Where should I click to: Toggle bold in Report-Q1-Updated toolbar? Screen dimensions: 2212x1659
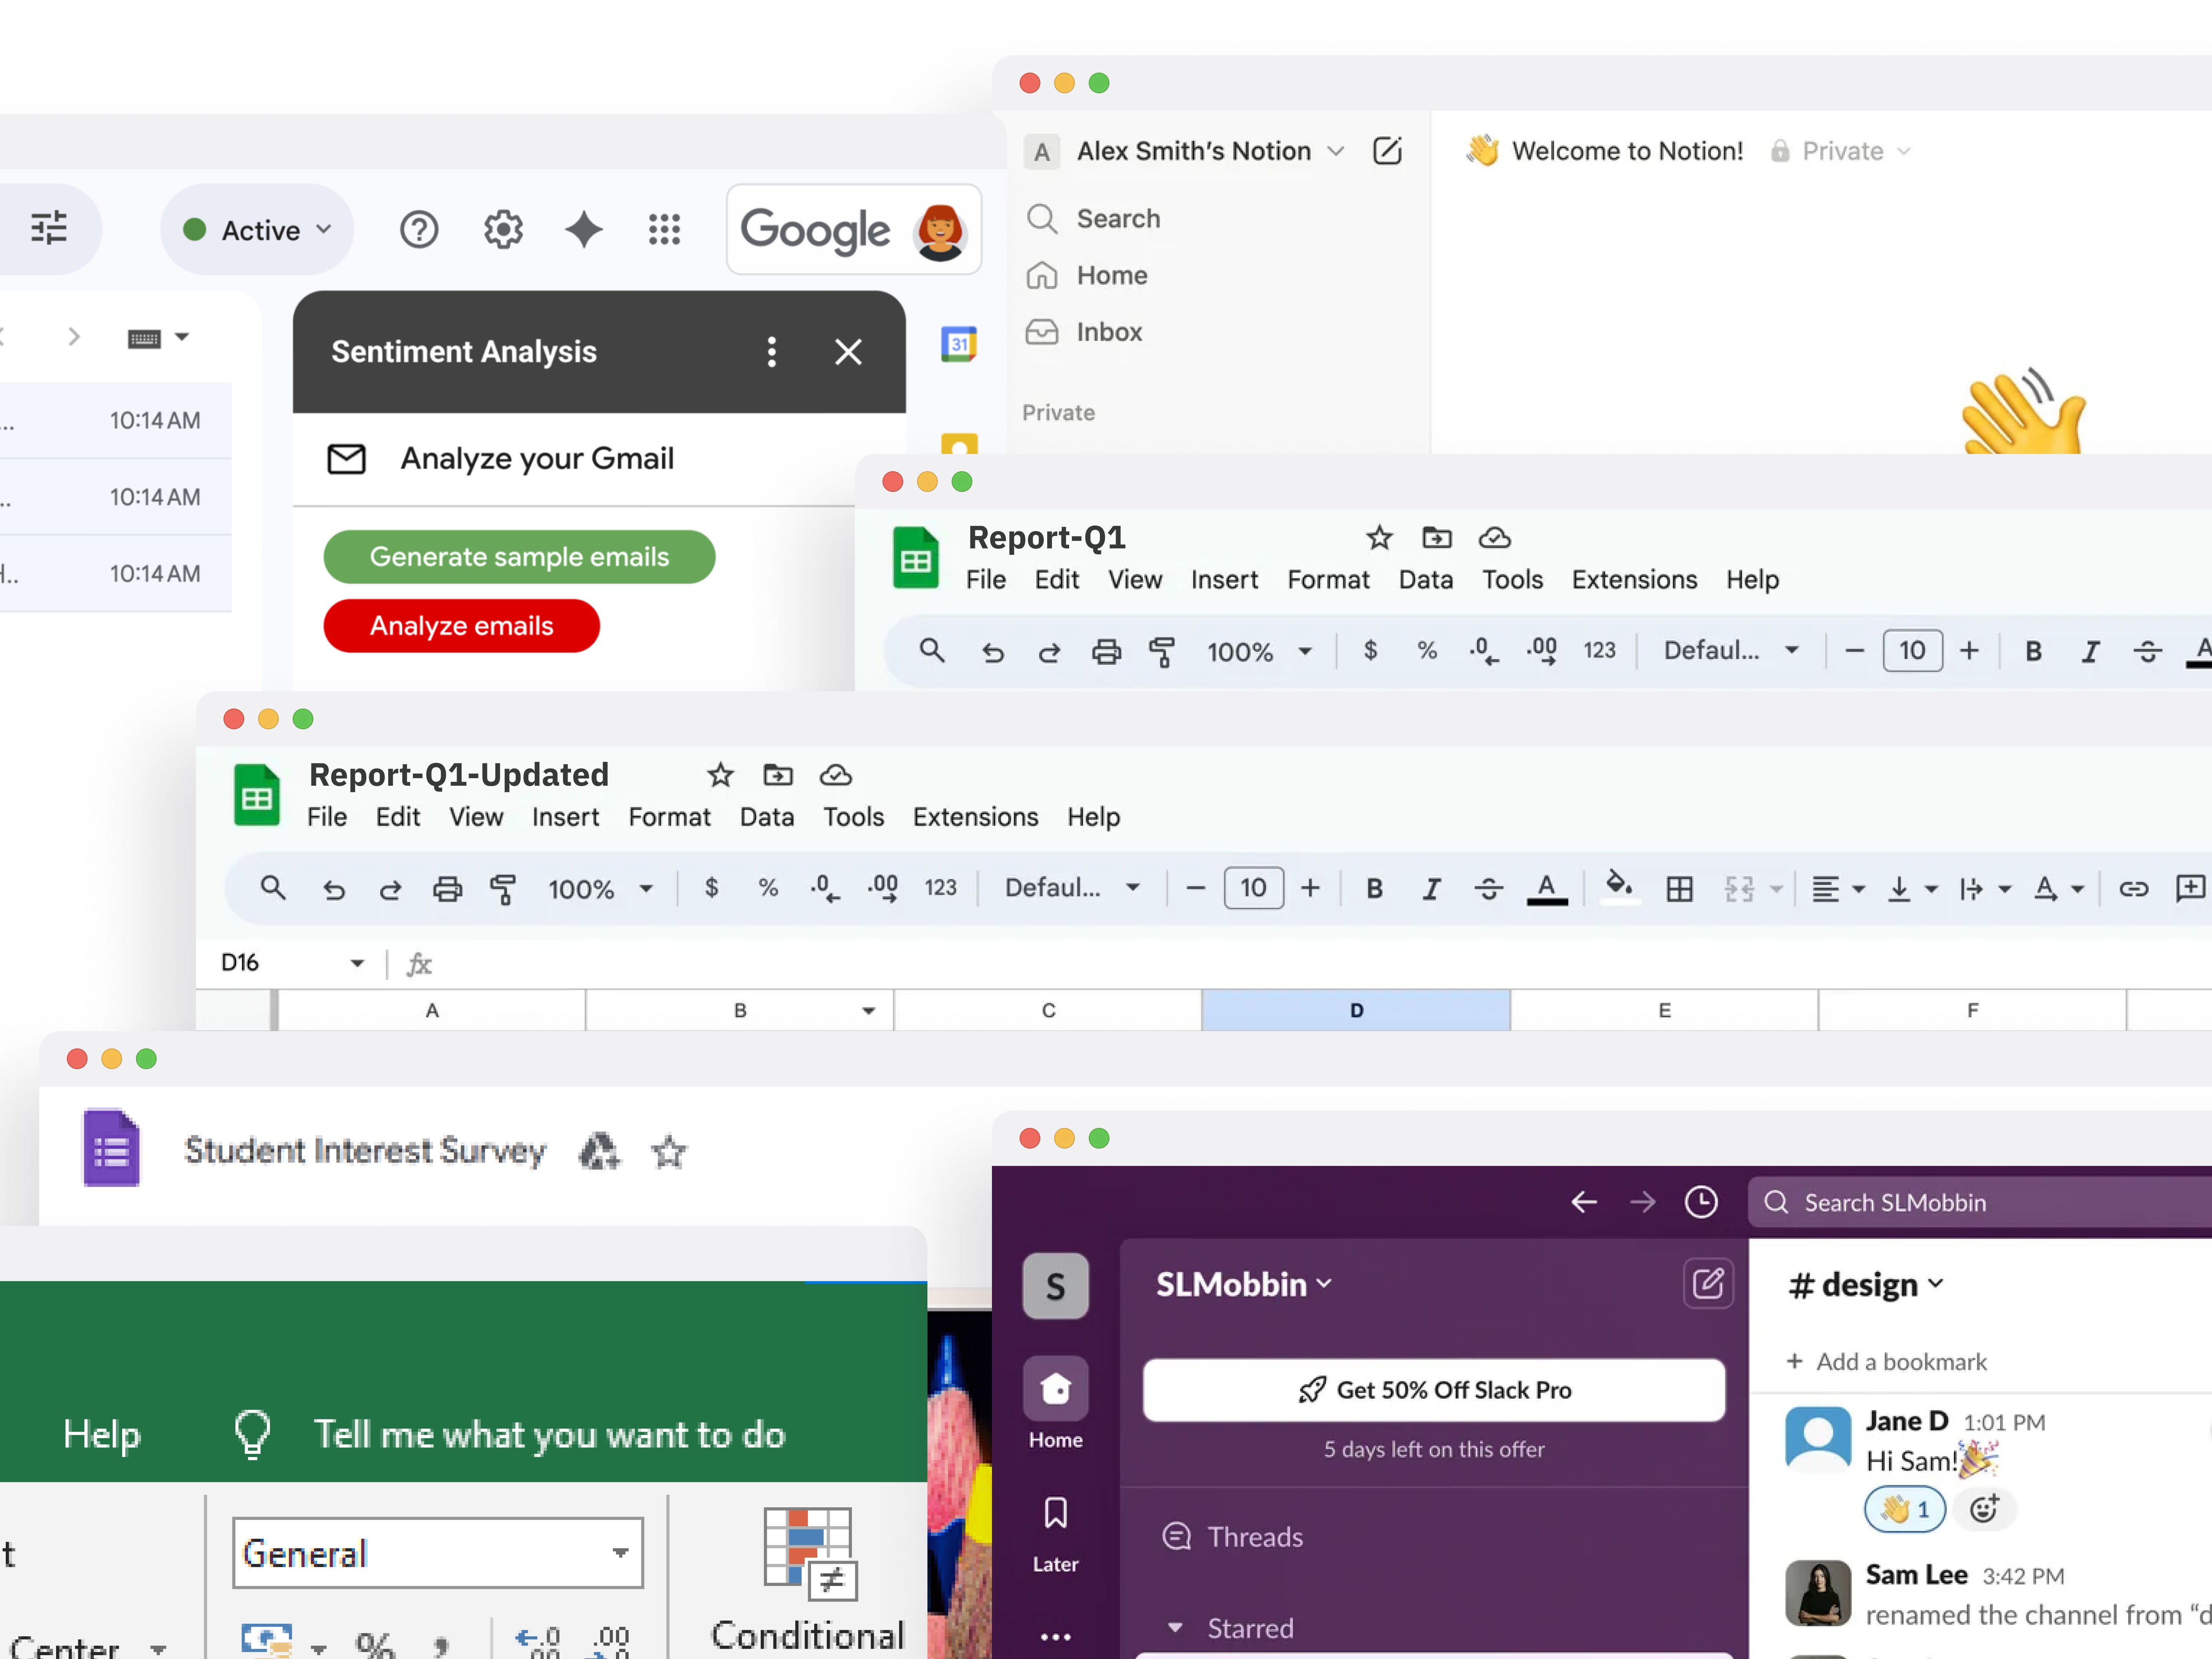coord(1374,888)
